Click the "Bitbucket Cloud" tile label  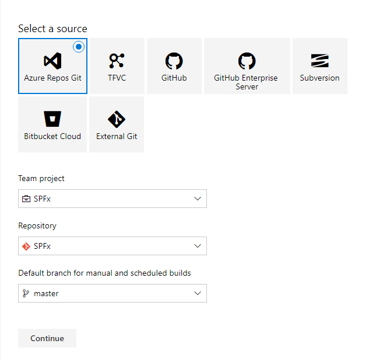(x=52, y=136)
